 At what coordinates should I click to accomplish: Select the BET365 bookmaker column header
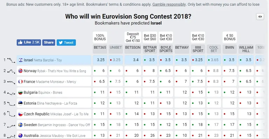(100, 49)
